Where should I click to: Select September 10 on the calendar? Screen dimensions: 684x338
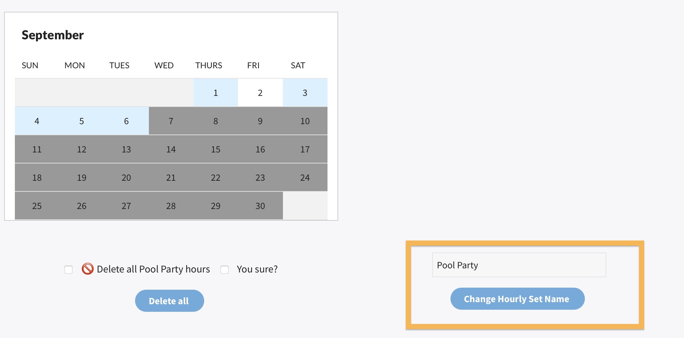coord(305,121)
